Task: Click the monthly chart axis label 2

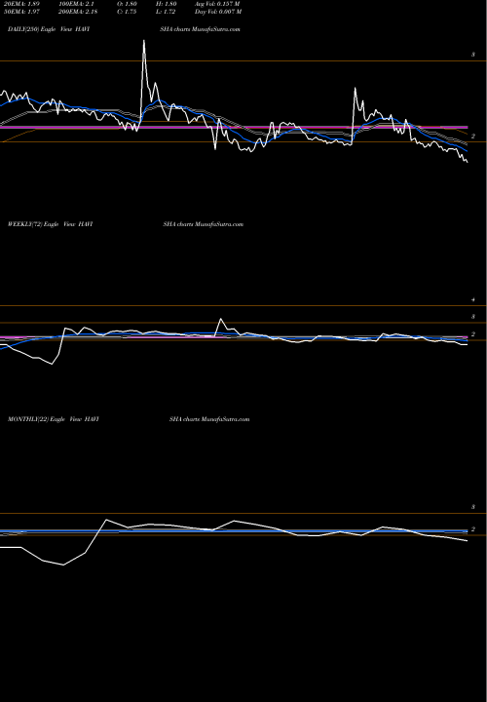Action: point(473,529)
